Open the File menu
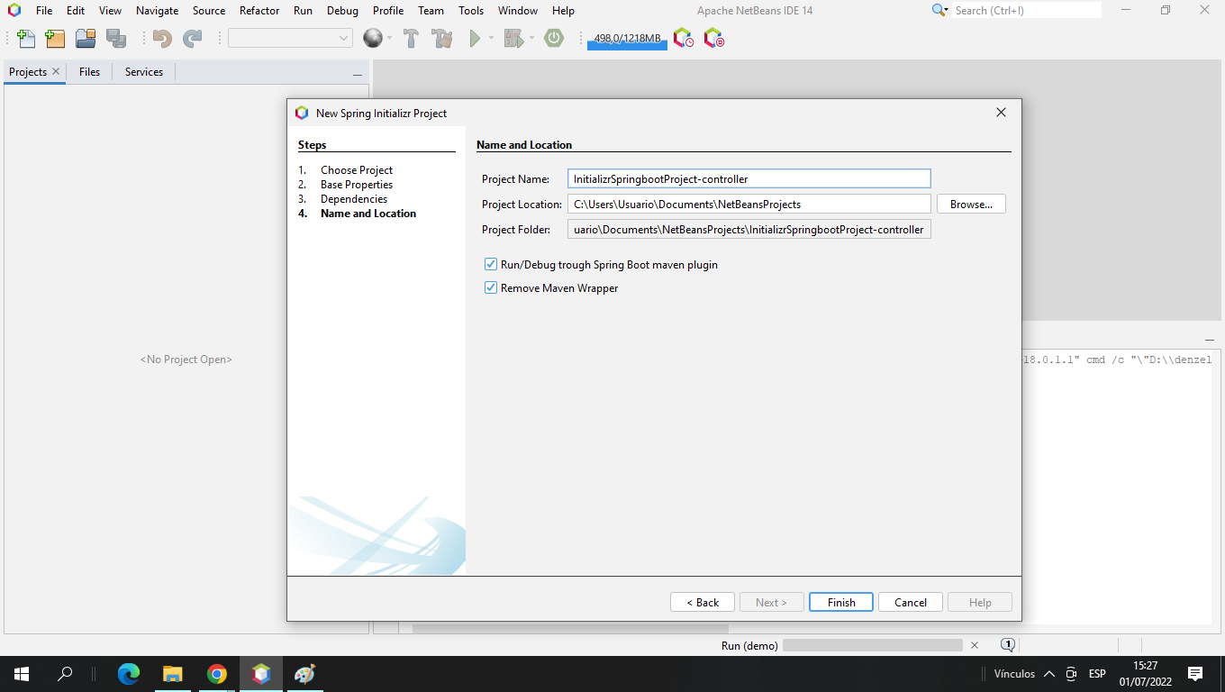The width and height of the screenshot is (1225, 692). coord(44,11)
